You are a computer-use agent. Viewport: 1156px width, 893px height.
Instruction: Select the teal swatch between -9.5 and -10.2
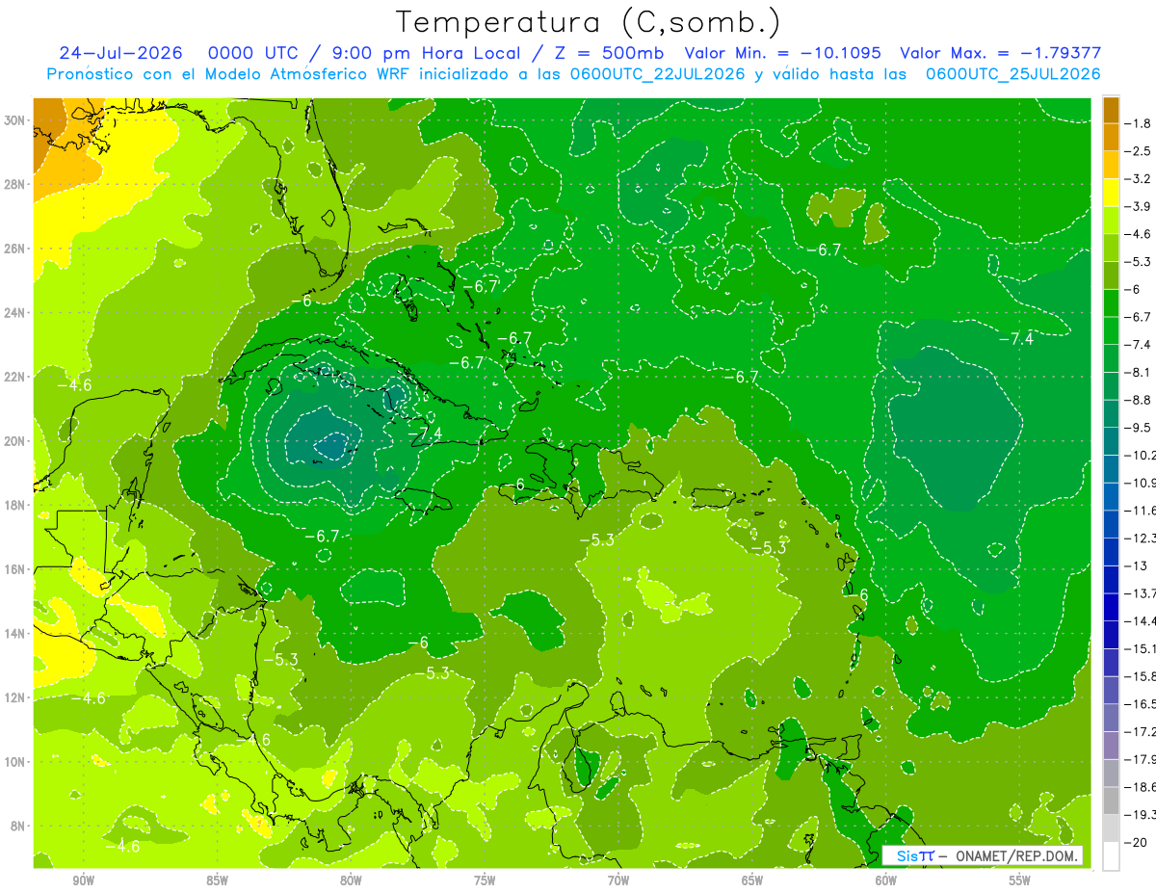pos(1111,441)
